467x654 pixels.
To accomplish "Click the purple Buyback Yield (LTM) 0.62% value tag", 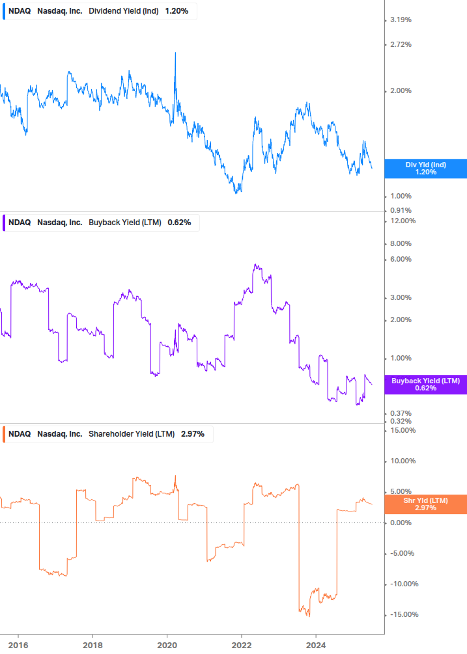I will click(x=426, y=385).
